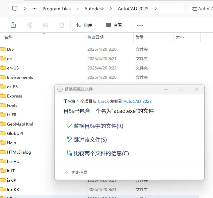This screenshot has width=213, height=198.
Task: Select AutoCAD 2023 breadcrumb
Action: [x=133, y=9]
